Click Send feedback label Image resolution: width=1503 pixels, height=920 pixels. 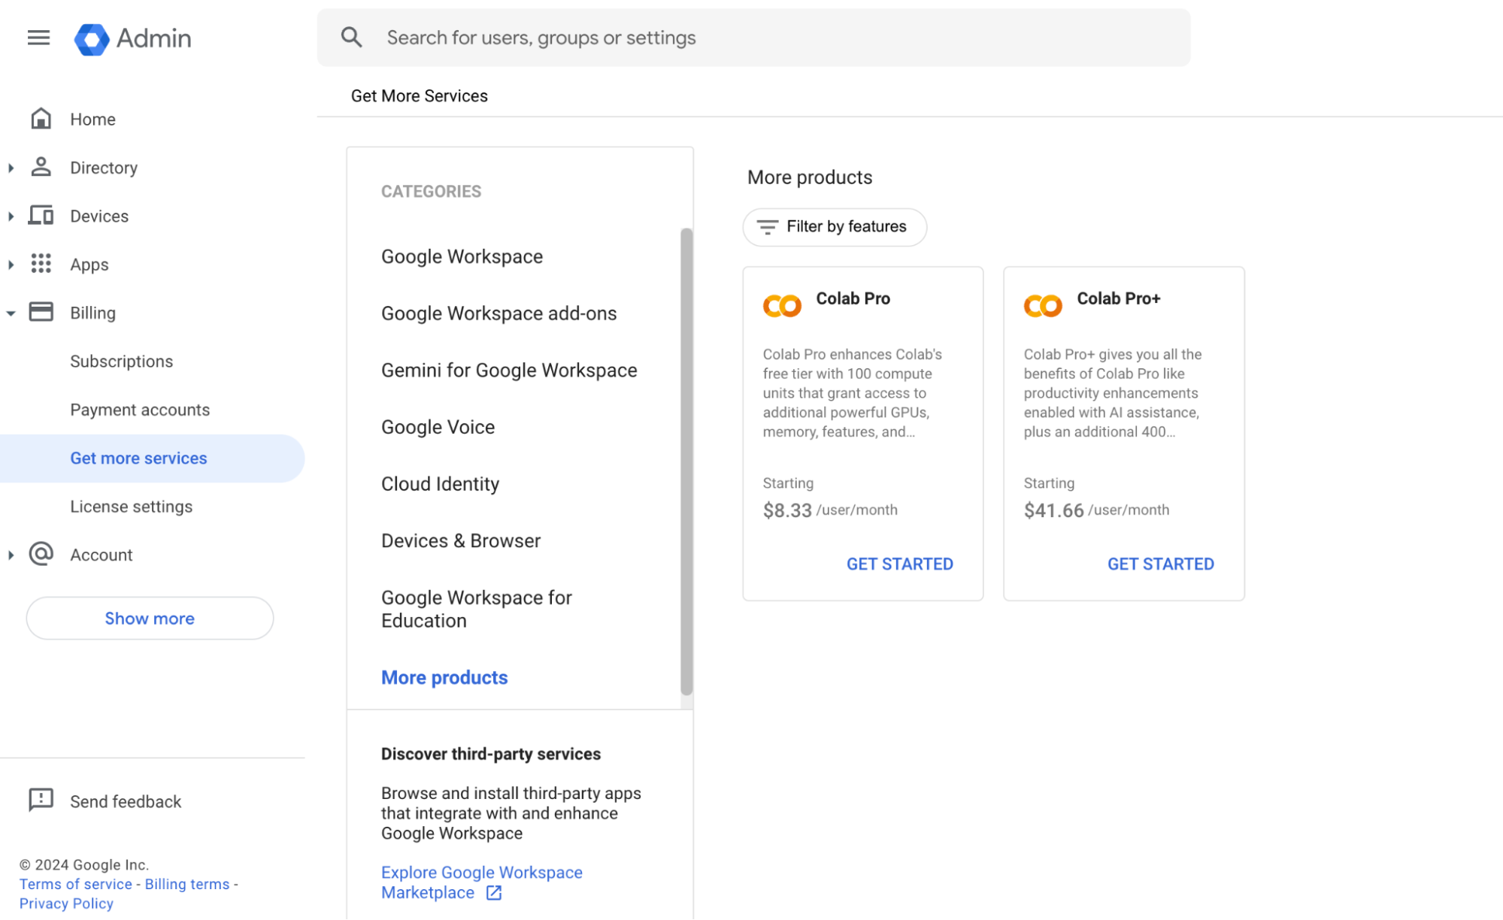126,801
